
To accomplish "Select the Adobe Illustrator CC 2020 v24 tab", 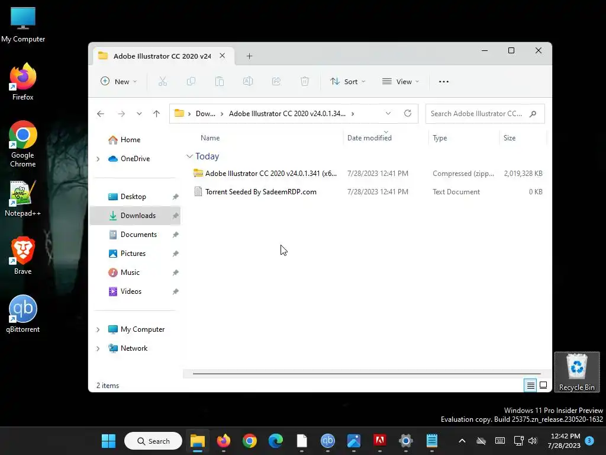I will (x=162, y=56).
